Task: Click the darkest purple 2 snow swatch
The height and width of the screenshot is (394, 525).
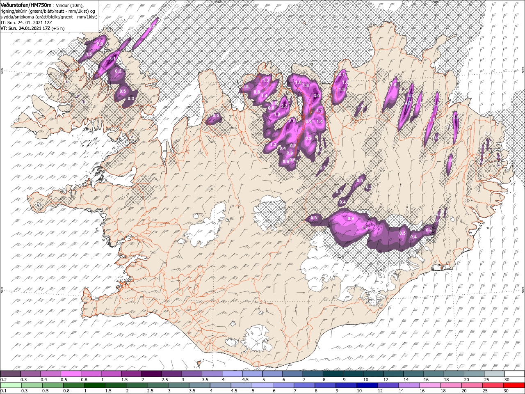Action: (151, 374)
